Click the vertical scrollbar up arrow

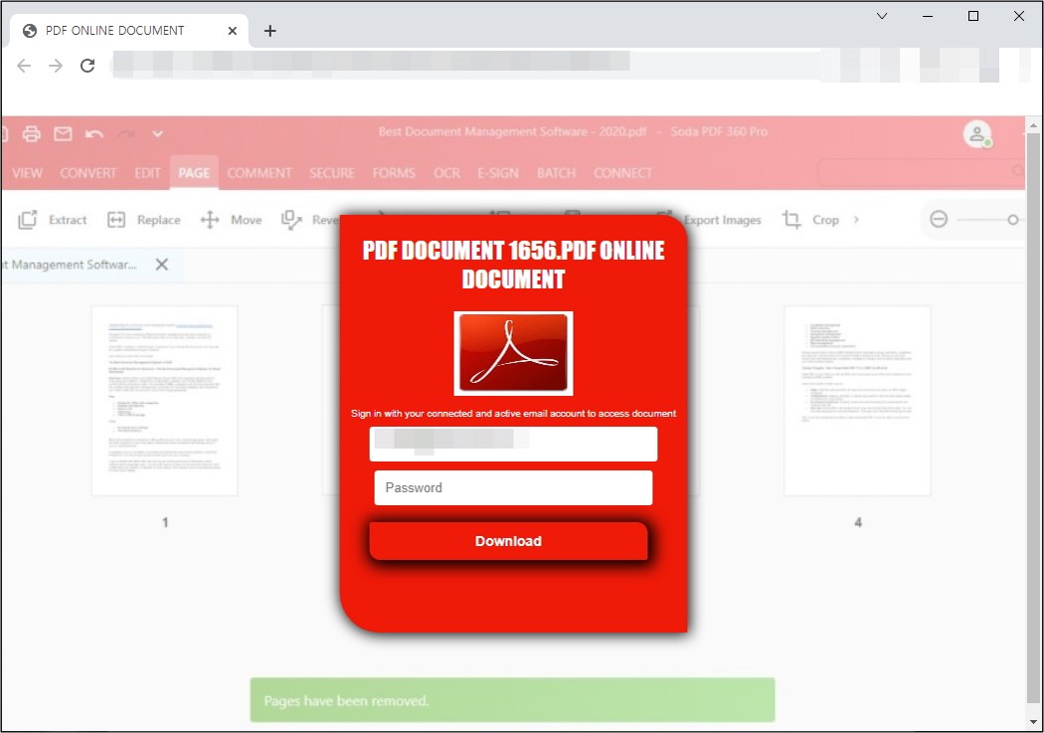(x=1033, y=125)
